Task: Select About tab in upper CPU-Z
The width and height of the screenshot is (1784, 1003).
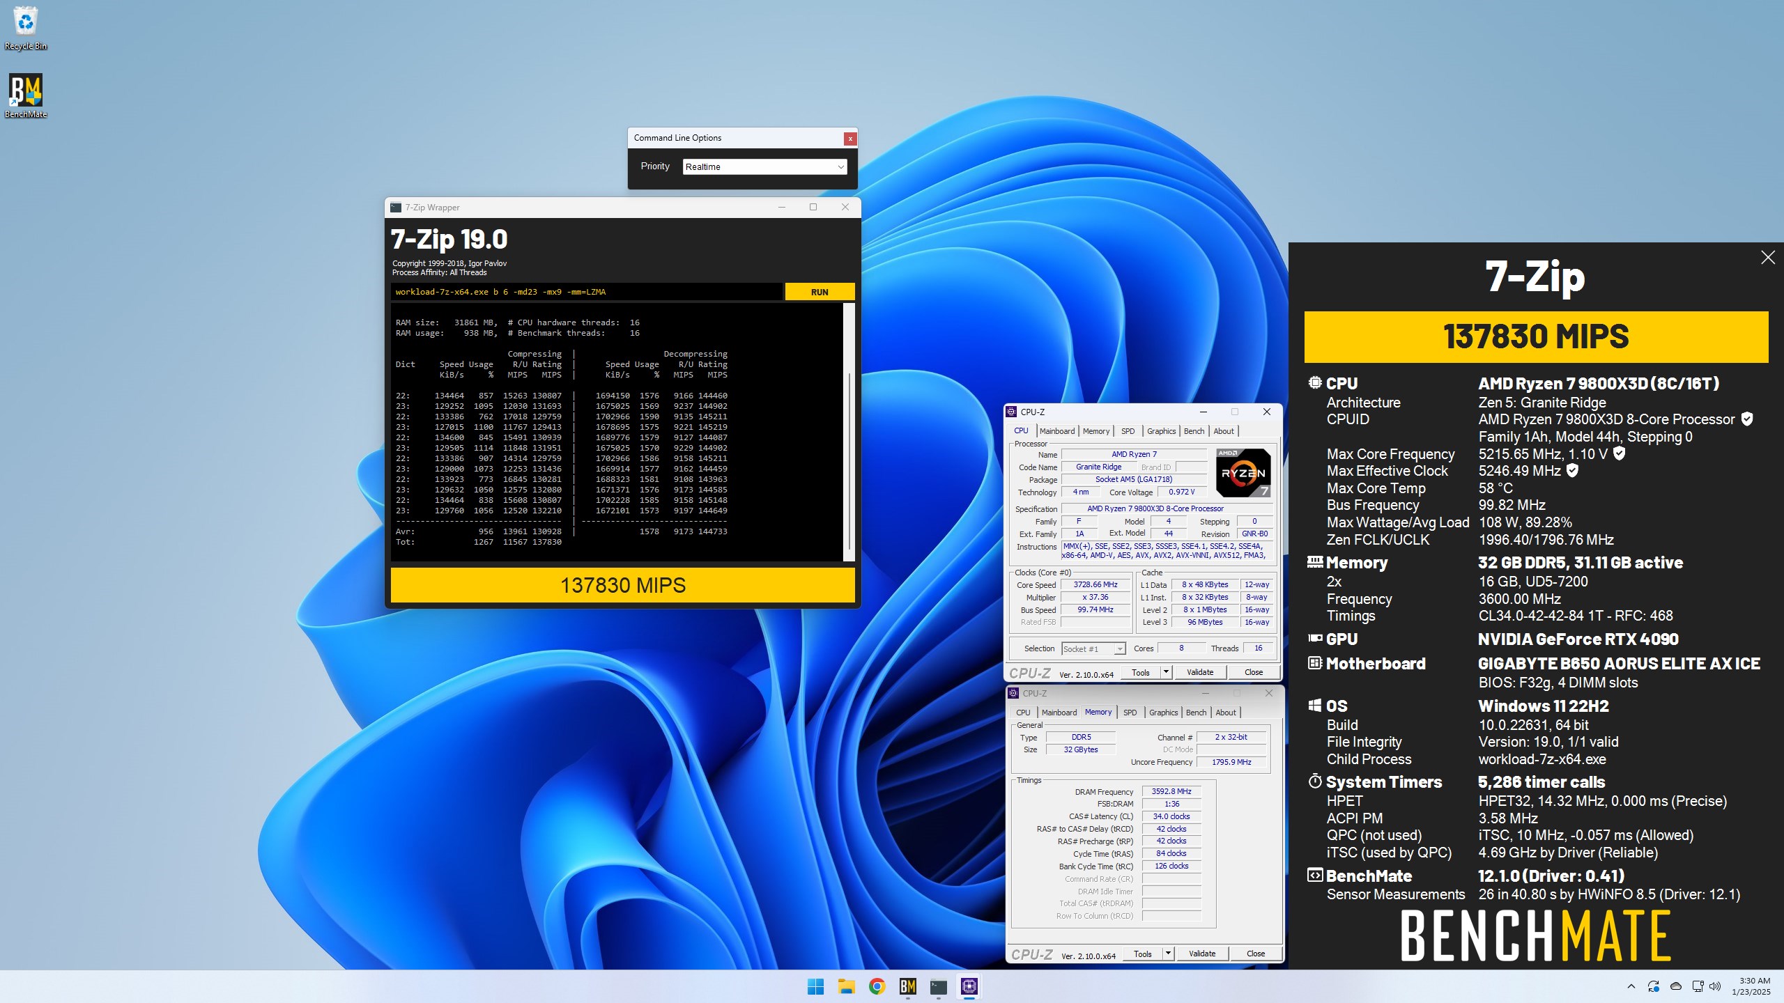Action: [x=1223, y=431]
